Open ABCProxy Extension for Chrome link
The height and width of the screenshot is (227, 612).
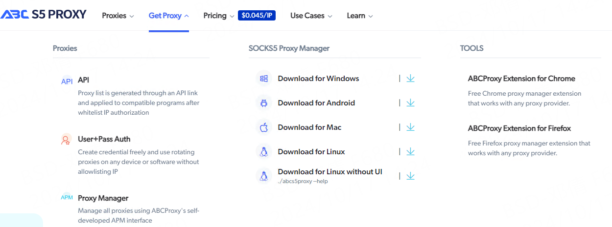(521, 79)
